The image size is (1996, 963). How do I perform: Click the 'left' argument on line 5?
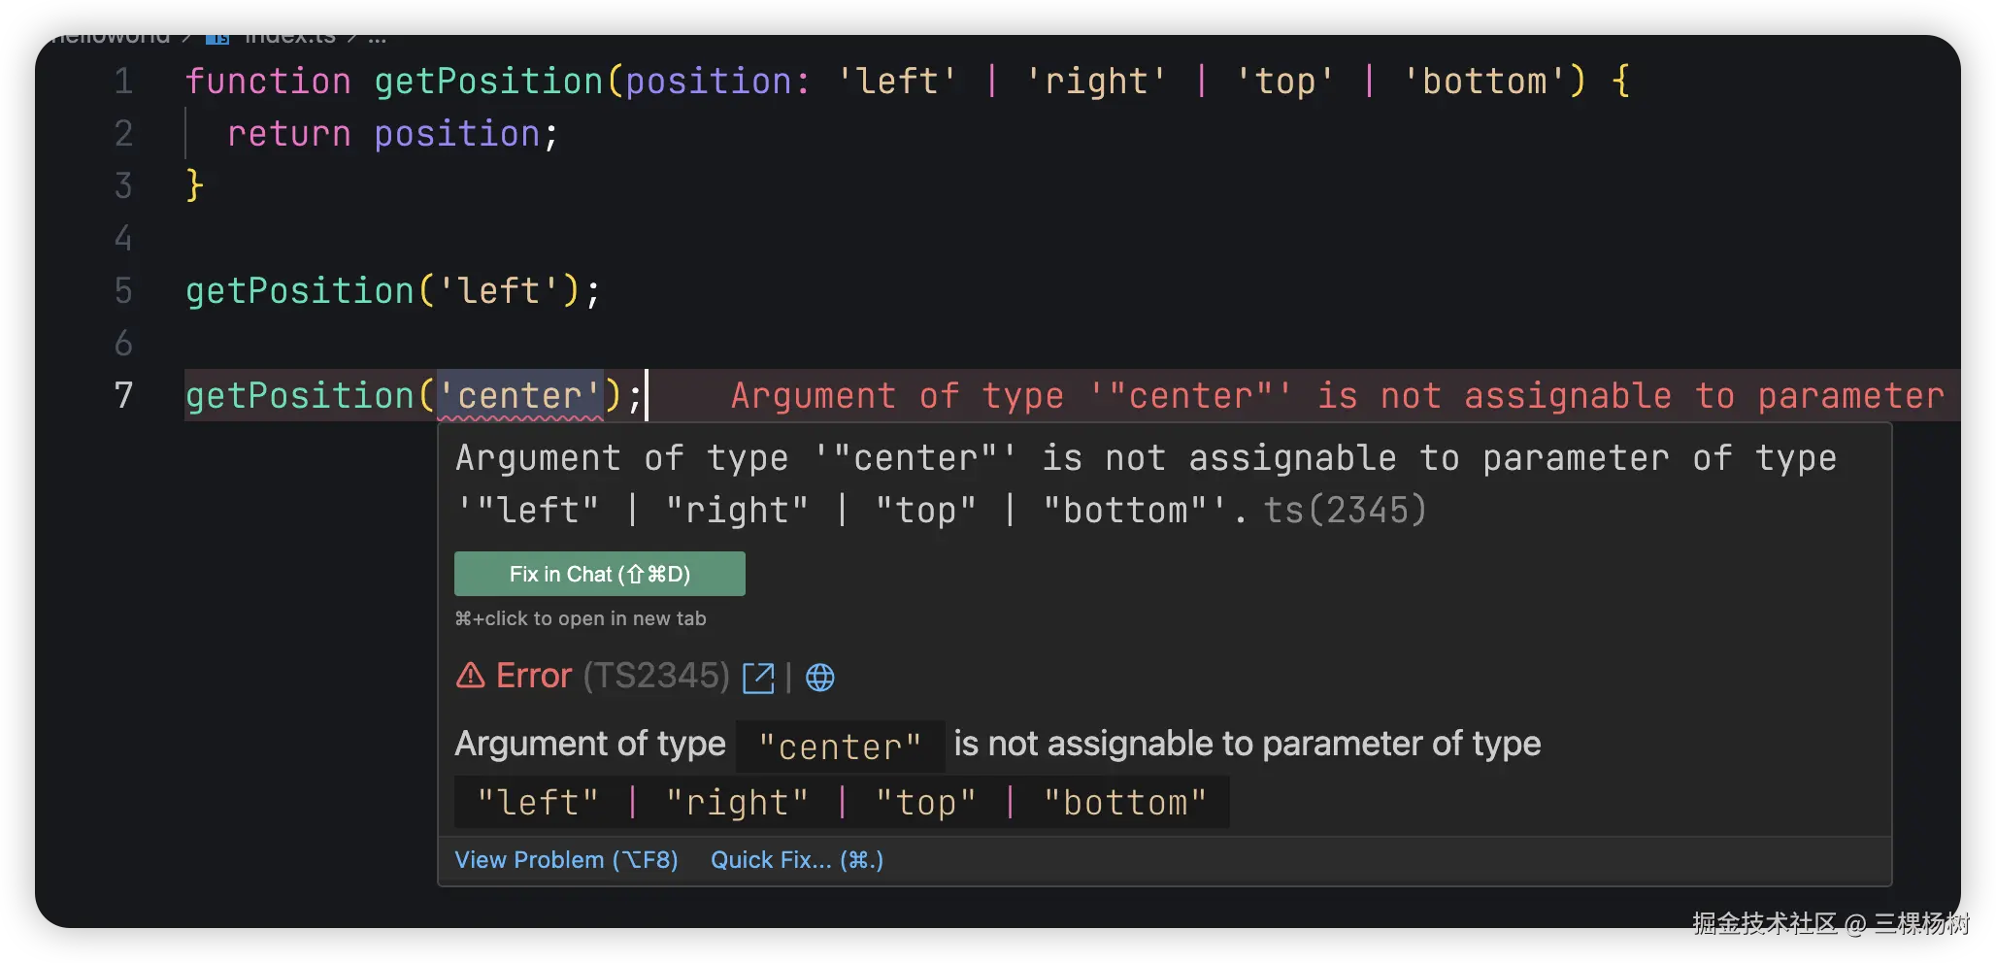499,291
